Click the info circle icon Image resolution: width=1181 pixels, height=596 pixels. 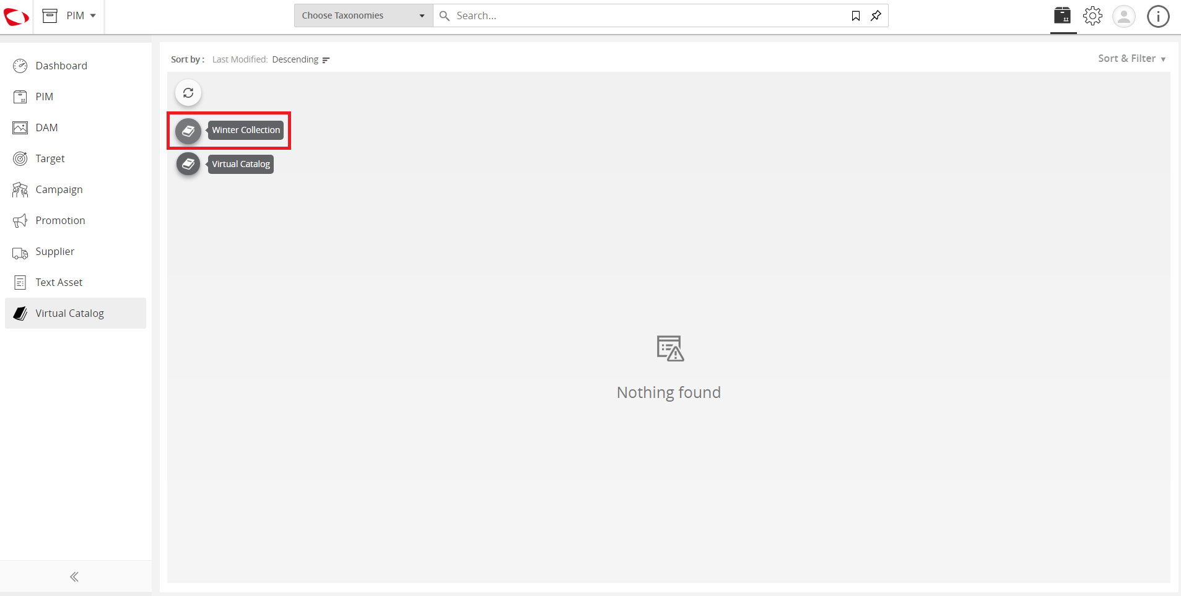1158,16
